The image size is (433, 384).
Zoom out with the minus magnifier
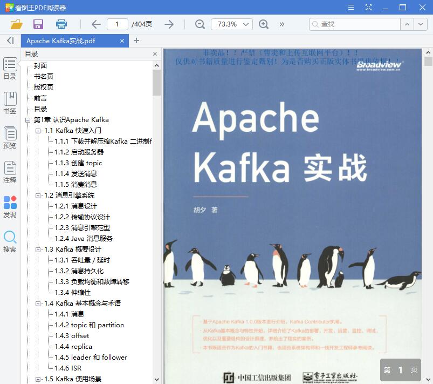[x=200, y=24]
